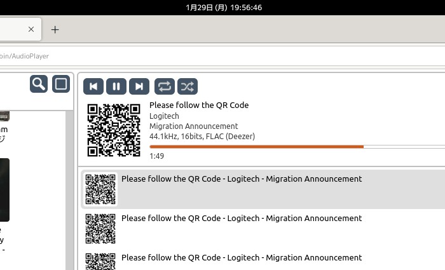Click the album name Migration Announcement in now playing
445x270 pixels.
tap(193, 126)
